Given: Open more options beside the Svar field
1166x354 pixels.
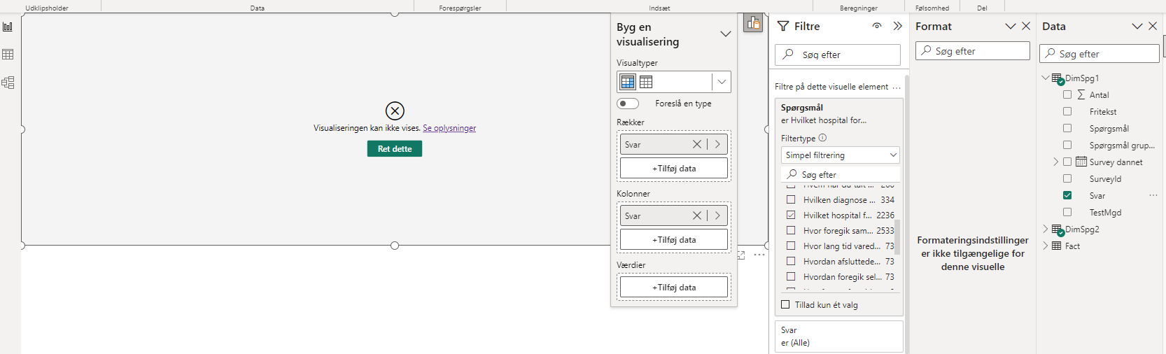Looking at the screenshot, I should point(1153,195).
